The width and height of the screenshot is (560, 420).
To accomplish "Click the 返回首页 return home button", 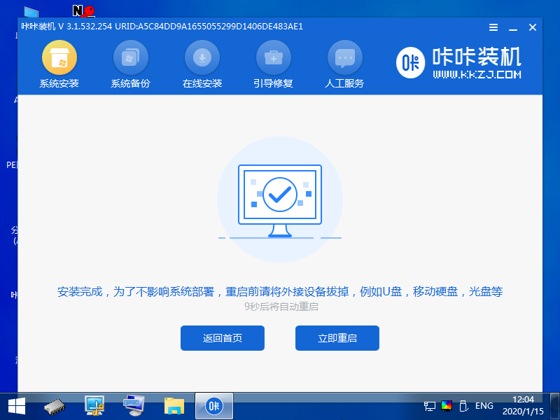I will 223,338.
